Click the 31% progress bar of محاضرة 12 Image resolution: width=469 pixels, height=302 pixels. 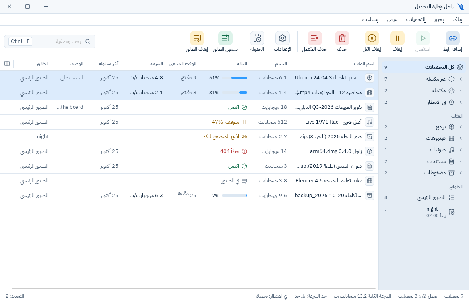click(x=234, y=93)
